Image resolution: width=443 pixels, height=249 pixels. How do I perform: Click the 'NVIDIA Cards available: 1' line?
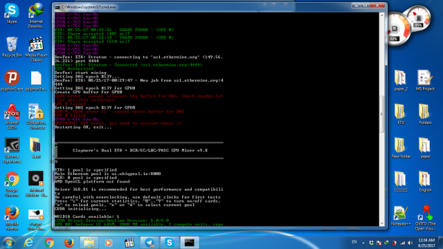87,216
